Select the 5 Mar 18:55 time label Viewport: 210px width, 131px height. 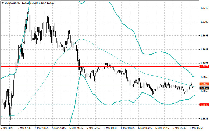click(42, 128)
